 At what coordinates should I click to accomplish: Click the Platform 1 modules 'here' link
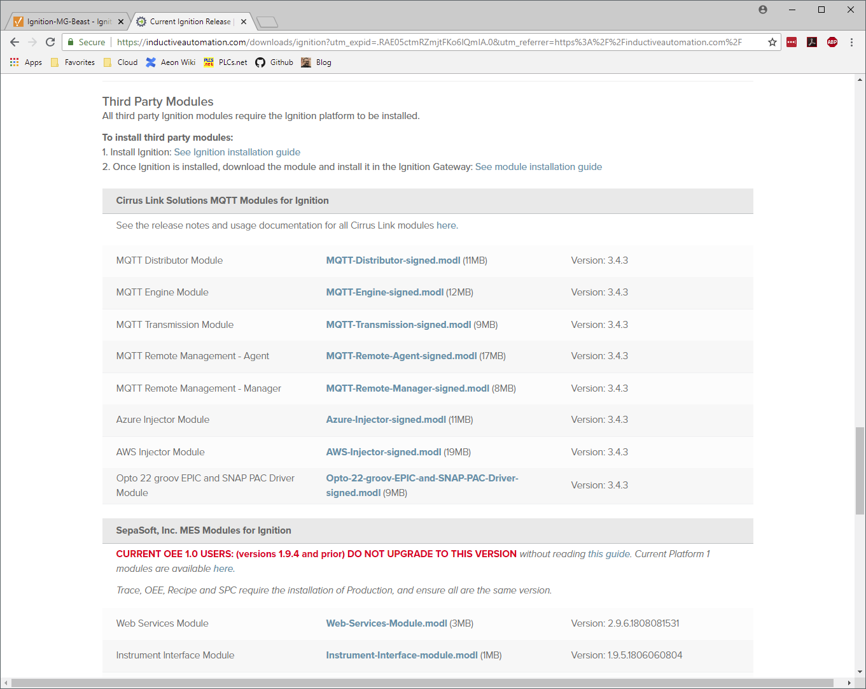pos(223,569)
